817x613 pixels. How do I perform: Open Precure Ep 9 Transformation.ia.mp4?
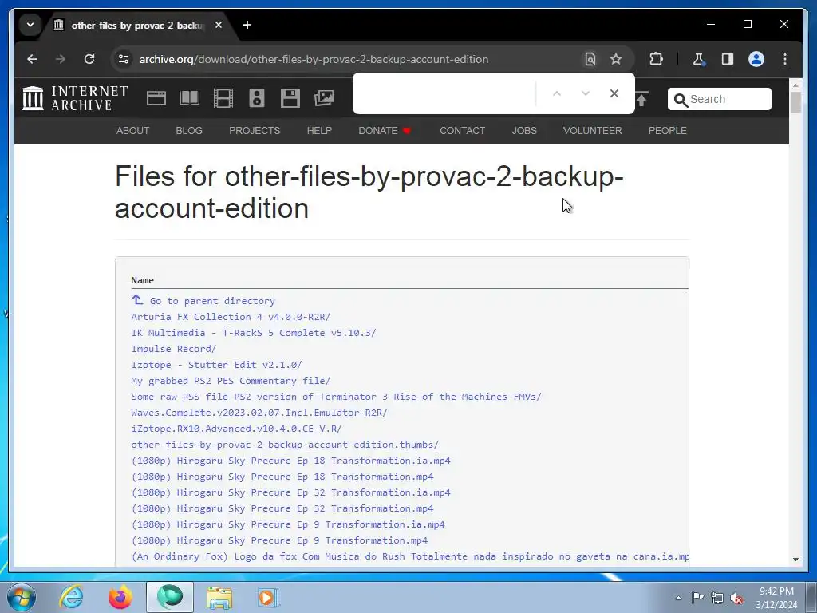click(288, 524)
